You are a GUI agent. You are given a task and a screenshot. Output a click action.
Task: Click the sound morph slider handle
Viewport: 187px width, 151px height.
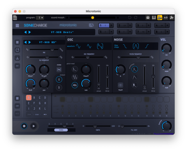point(92,18)
